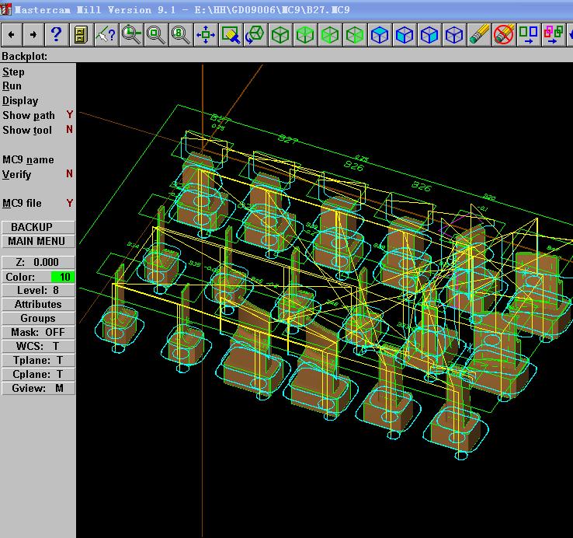
Task: Activate the dynamic rotate Gview cube icon
Action: [x=255, y=34]
